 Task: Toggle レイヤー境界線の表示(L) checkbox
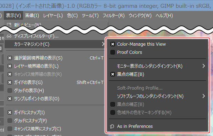point(10,66)
